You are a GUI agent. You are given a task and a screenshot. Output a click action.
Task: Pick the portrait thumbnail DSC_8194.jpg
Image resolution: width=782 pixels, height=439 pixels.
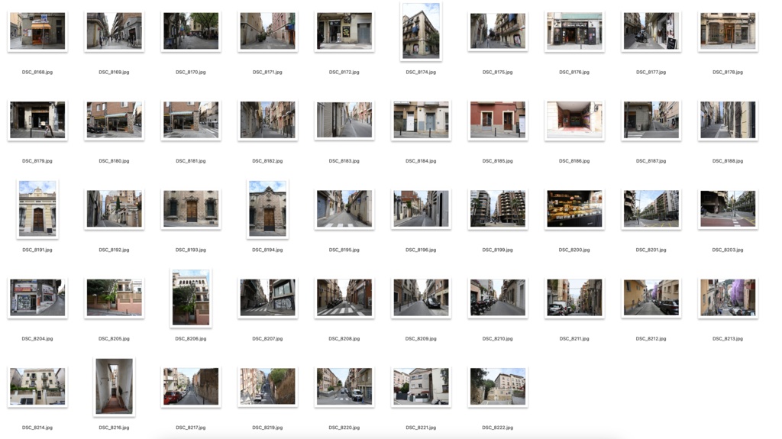(268, 208)
